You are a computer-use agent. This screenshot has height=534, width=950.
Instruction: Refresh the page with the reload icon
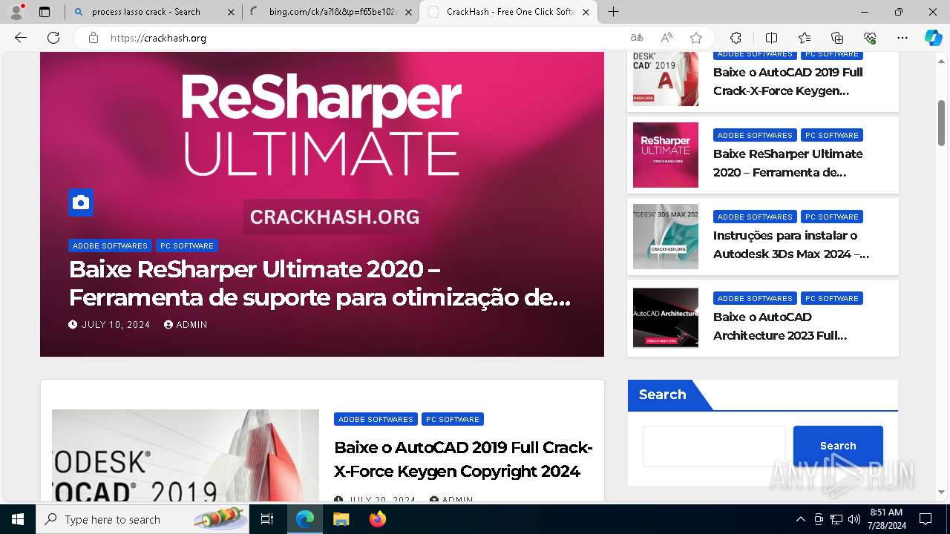[53, 38]
